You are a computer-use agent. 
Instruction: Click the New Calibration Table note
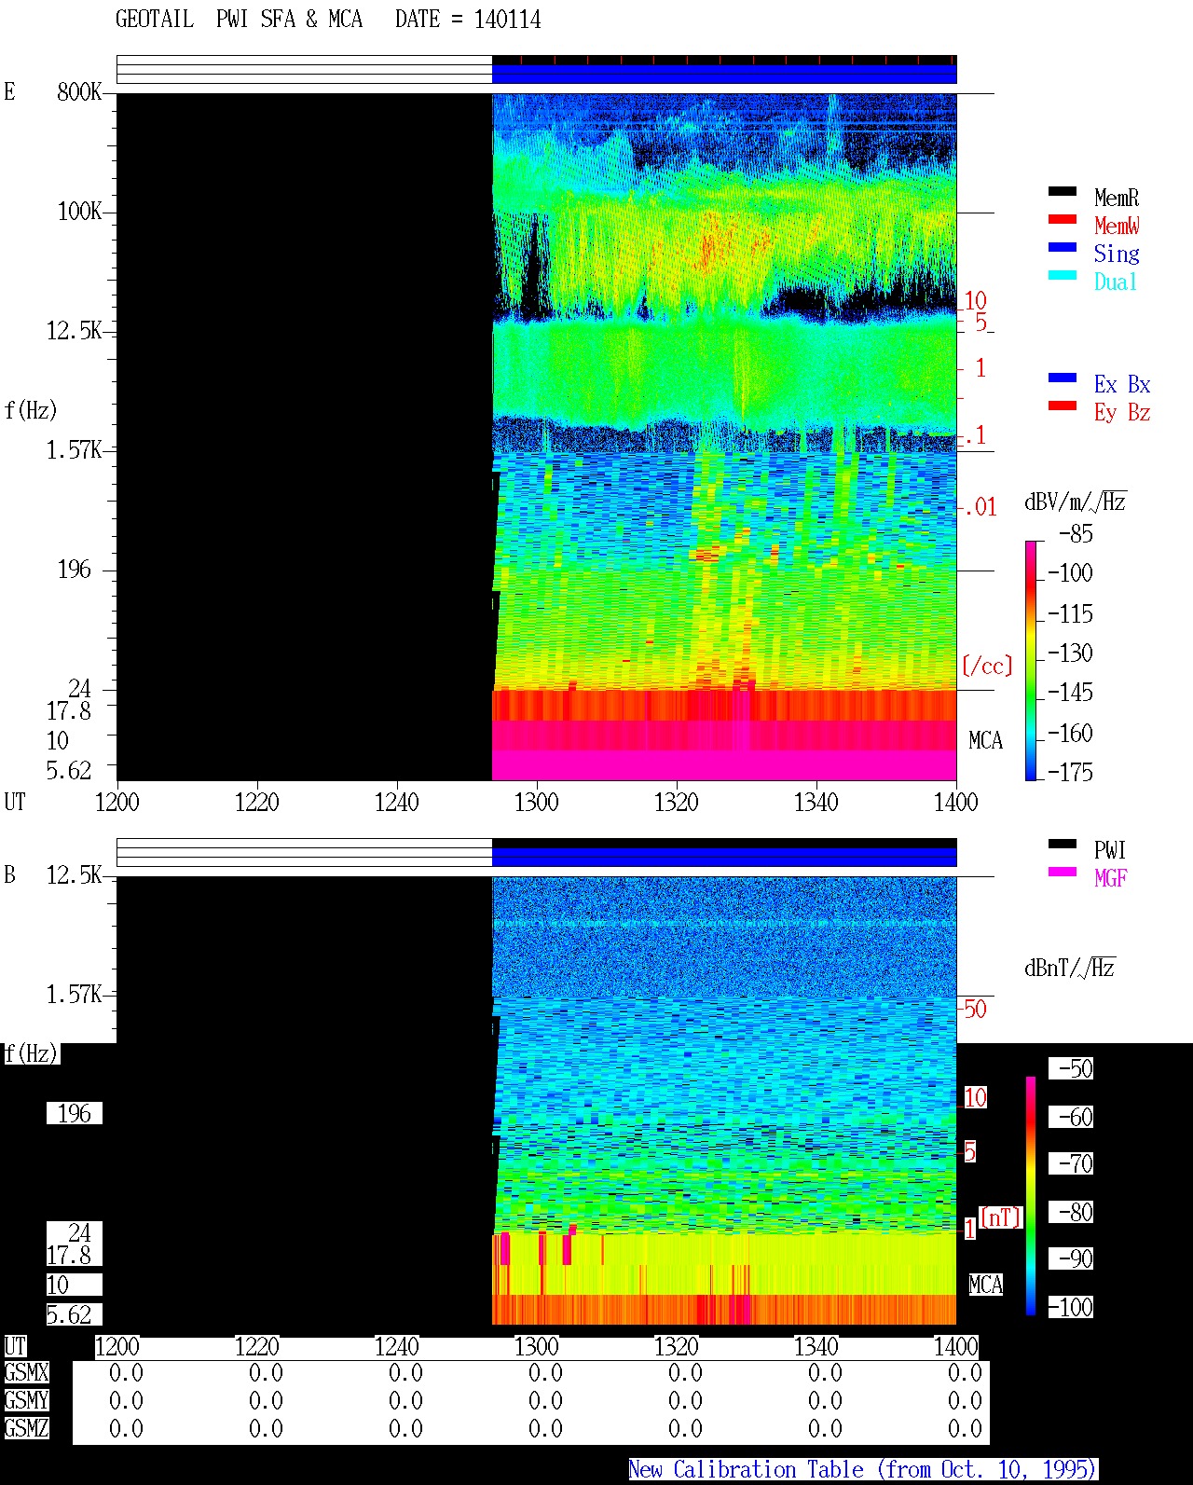click(x=863, y=1469)
